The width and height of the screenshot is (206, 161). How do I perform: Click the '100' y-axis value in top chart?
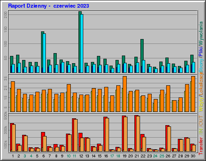click(x=6, y=44)
